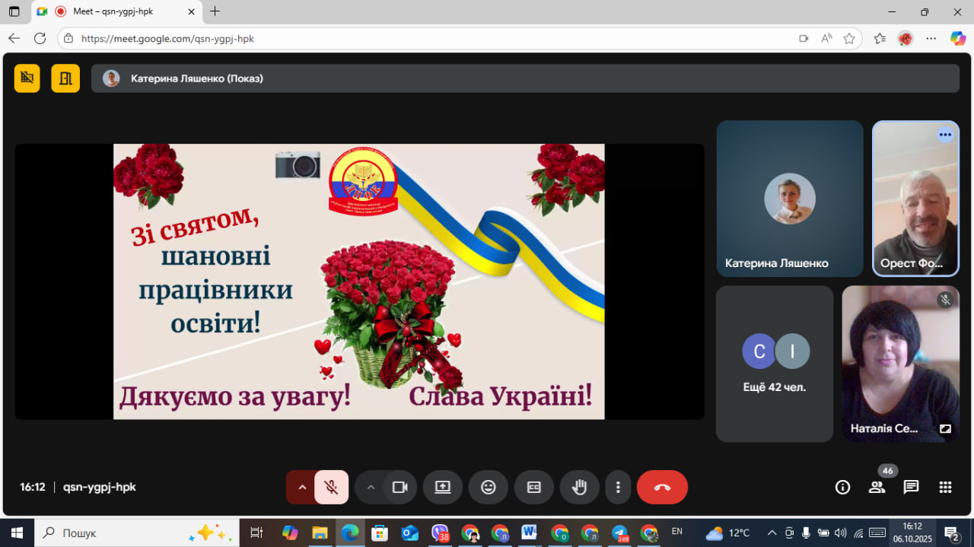Click the red leave call button
This screenshot has height=547, width=974.
(662, 488)
